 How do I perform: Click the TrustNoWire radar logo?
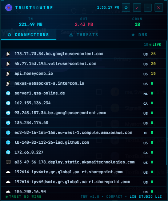click(9, 8)
